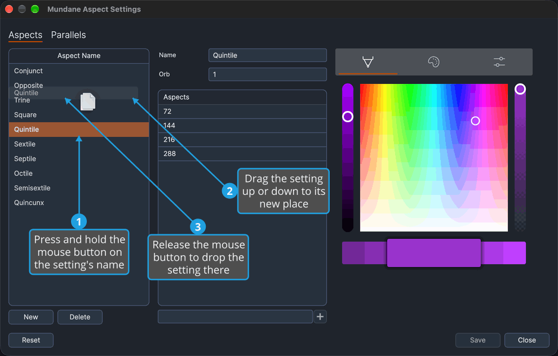Image resolution: width=558 pixels, height=356 pixels.
Task: Click the Orb input field
Action: pos(268,74)
